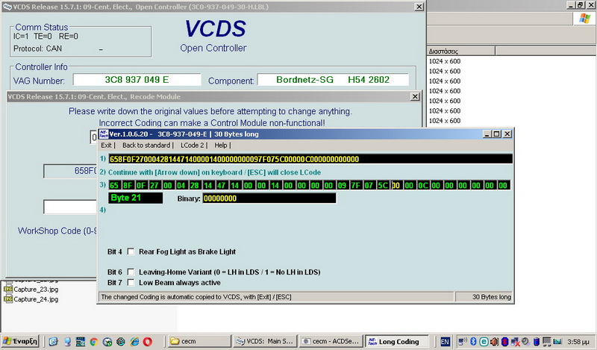
Task: Select byte cell 0C
Action: click(x=423, y=185)
